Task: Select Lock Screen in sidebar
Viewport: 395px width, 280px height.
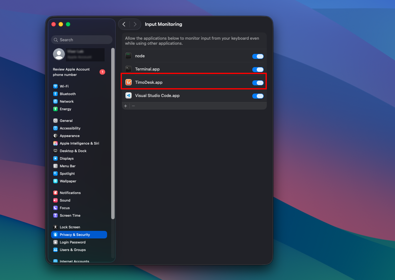Action: pyautogui.click(x=70, y=227)
